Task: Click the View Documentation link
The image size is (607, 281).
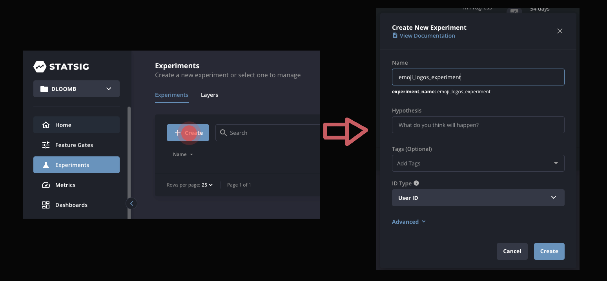Action: (424, 36)
